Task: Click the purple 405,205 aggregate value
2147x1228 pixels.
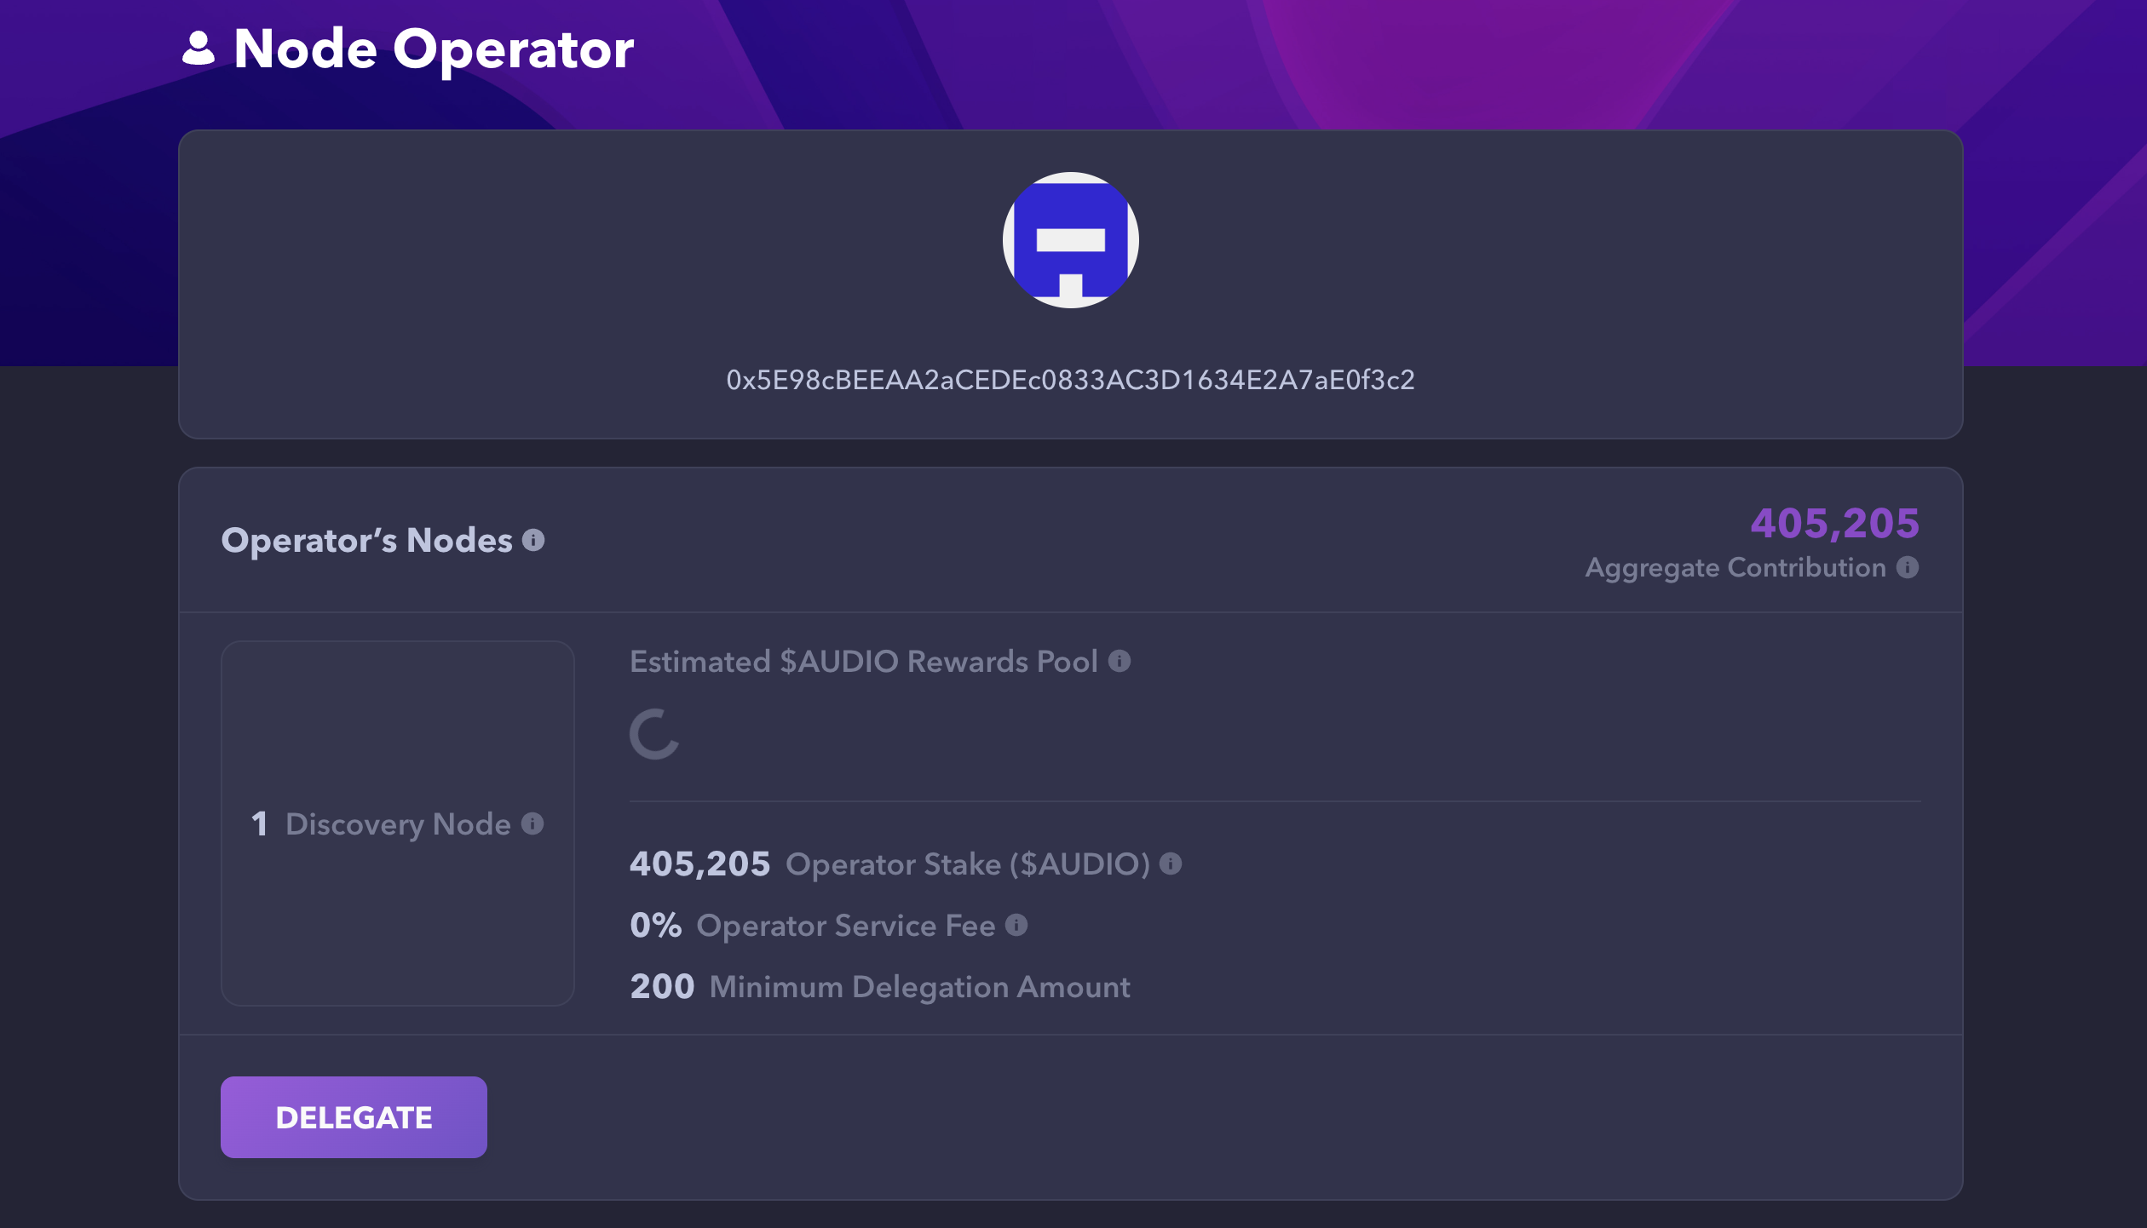Action: pyautogui.click(x=1834, y=523)
